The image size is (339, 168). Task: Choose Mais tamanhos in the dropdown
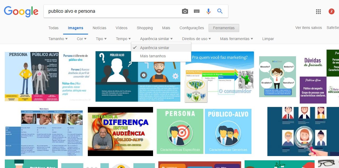[x=153, y=56]
